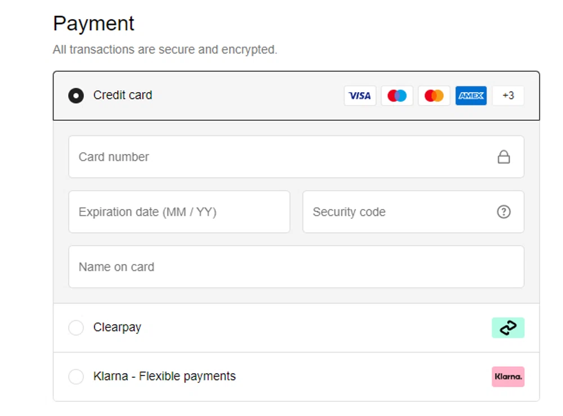Click the +3 additional card types badge
This screenshot has width=563, height=416.
click(508, 96)
